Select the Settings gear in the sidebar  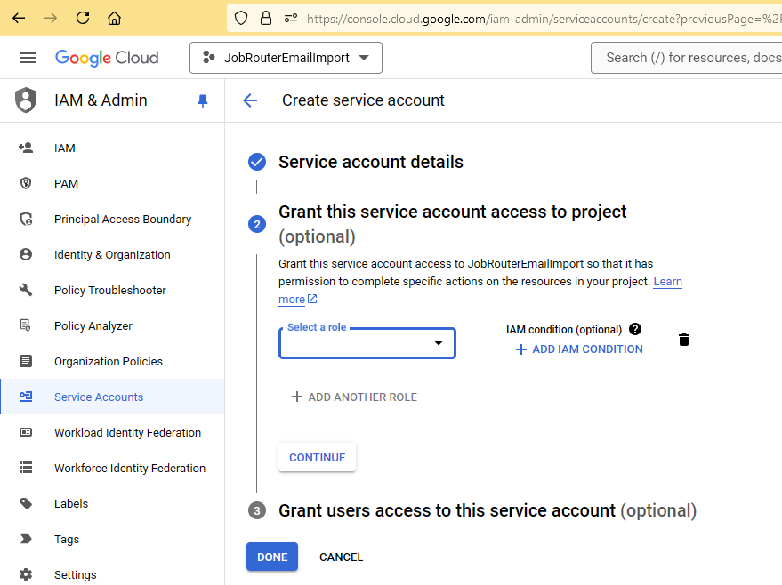26,574
